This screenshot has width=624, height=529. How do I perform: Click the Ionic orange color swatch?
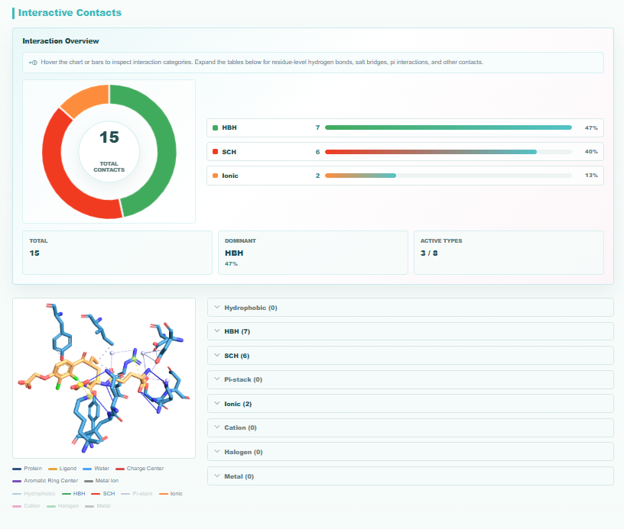point(216,176)
